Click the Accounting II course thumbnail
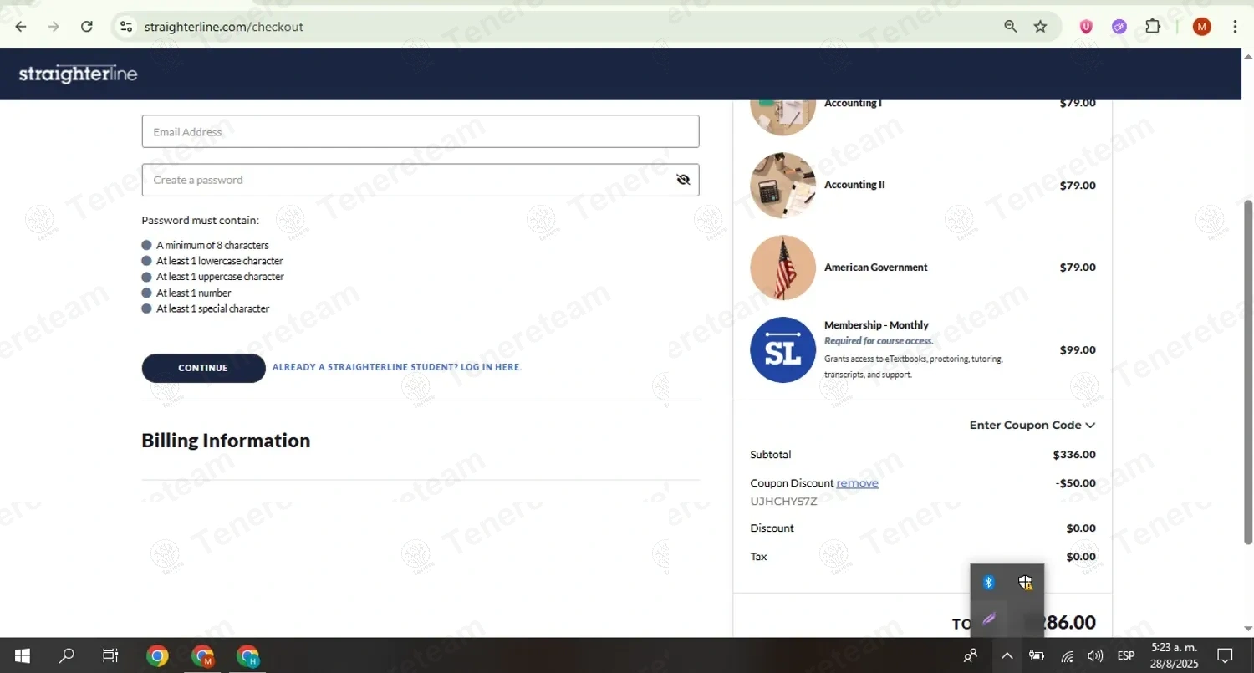The height and width of the screenshot is (673, 1254). coord(782,186)
